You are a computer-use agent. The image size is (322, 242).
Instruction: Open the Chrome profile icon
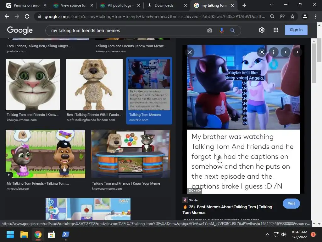(x=305, y=16)
